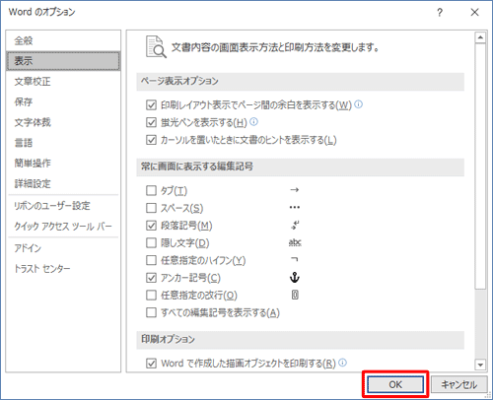Open the 簡単操作 category
This screenshot has height=400, width=493.
click(x=63, y=164)
